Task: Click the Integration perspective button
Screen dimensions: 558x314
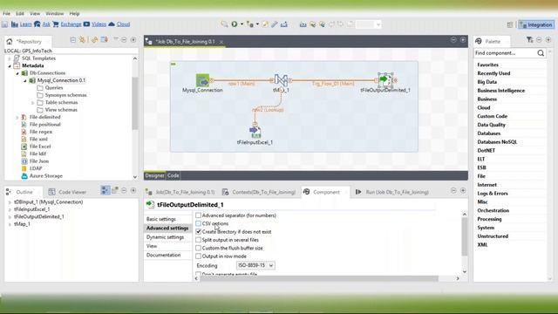Action: click(536, 24)
